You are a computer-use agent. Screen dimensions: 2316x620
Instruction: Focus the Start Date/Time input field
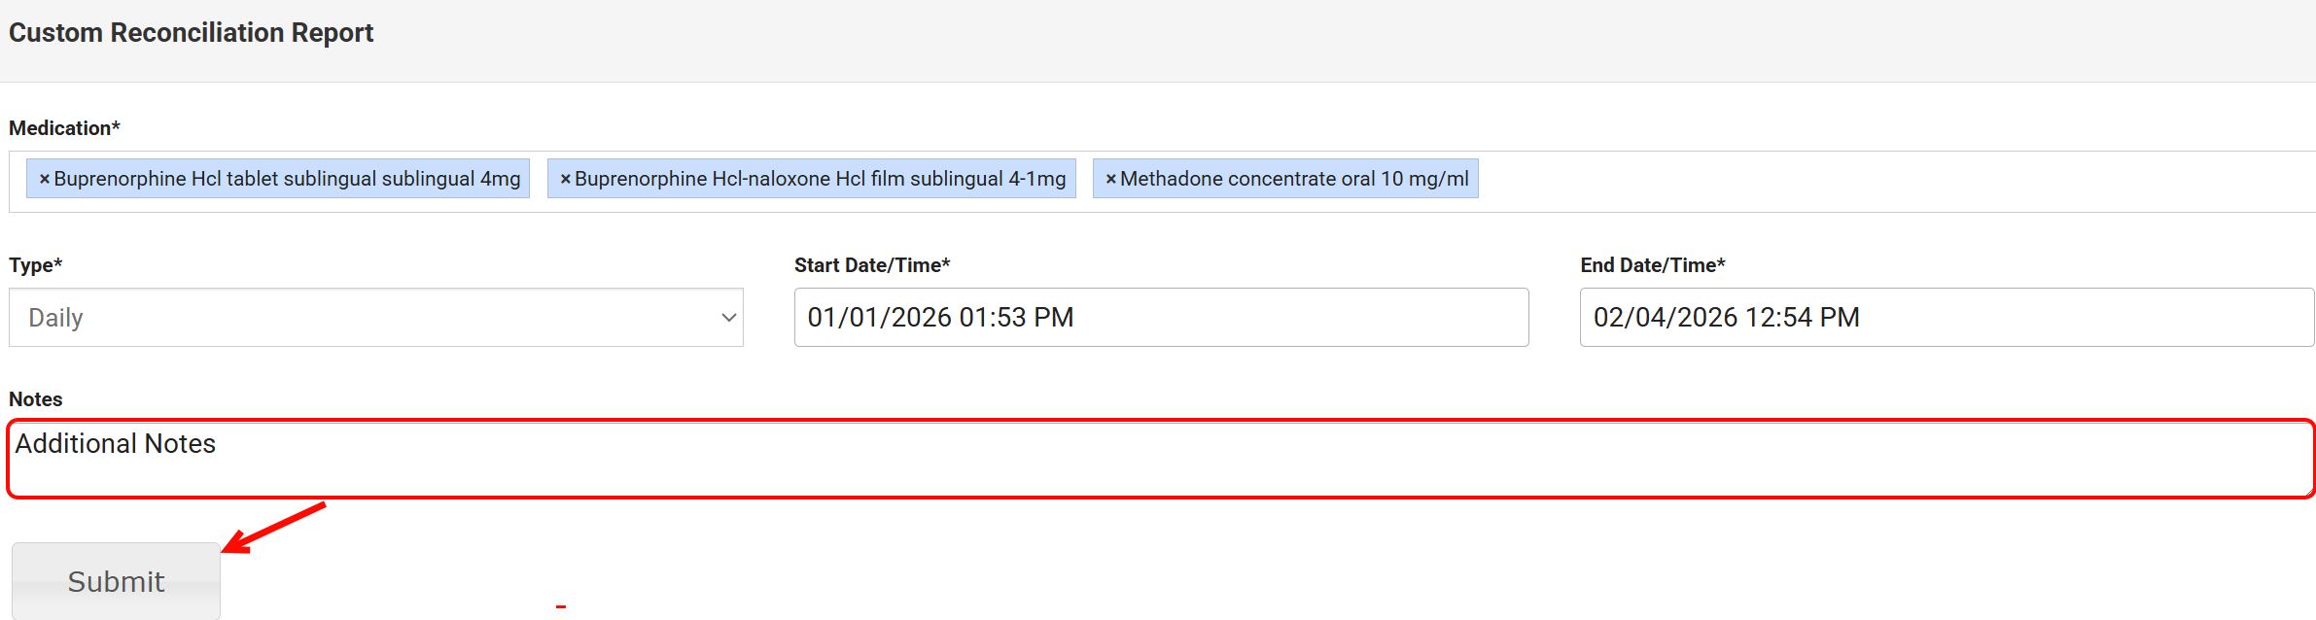tap(1161, 318)
